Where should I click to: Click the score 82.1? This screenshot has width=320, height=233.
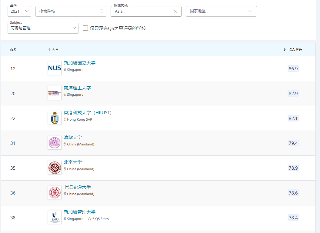coord(293,118)
